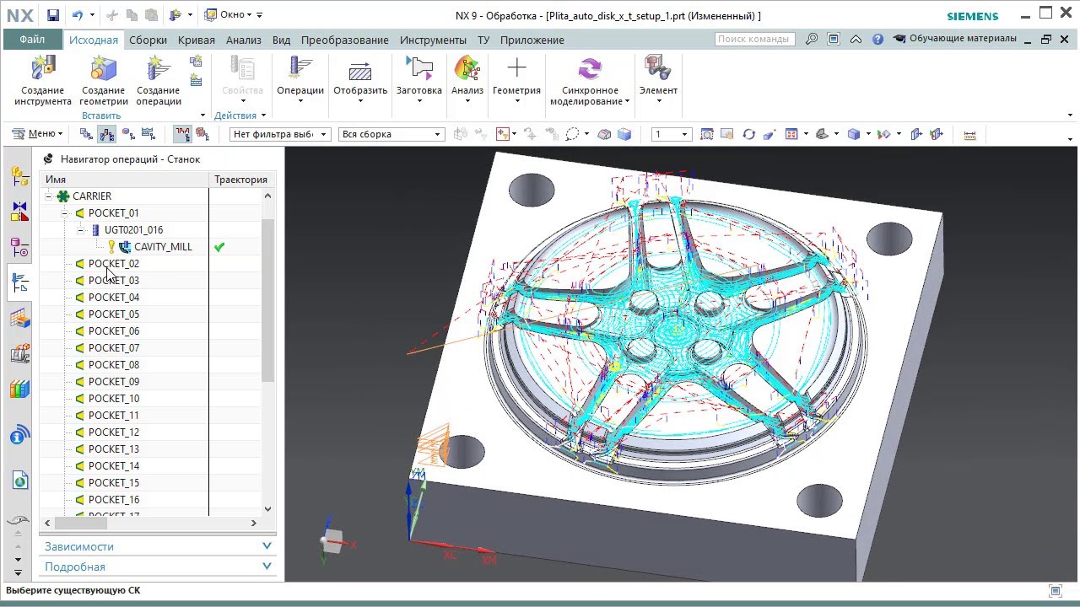Open the Заготовка ribbon dropdown

[x=419, y=81]
